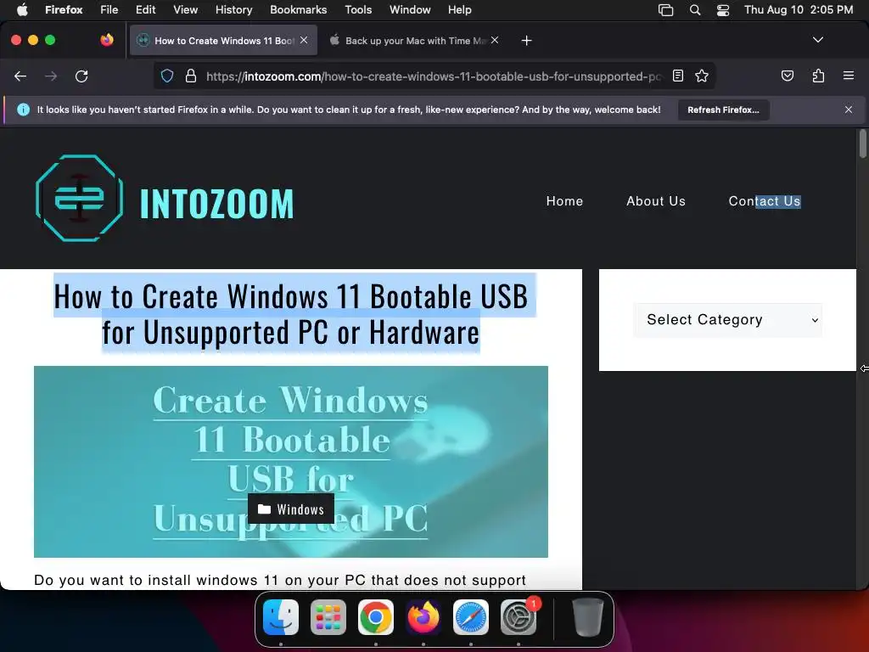Open the History menu
This screenshot has height=652, width=869.
pos(234,10)
